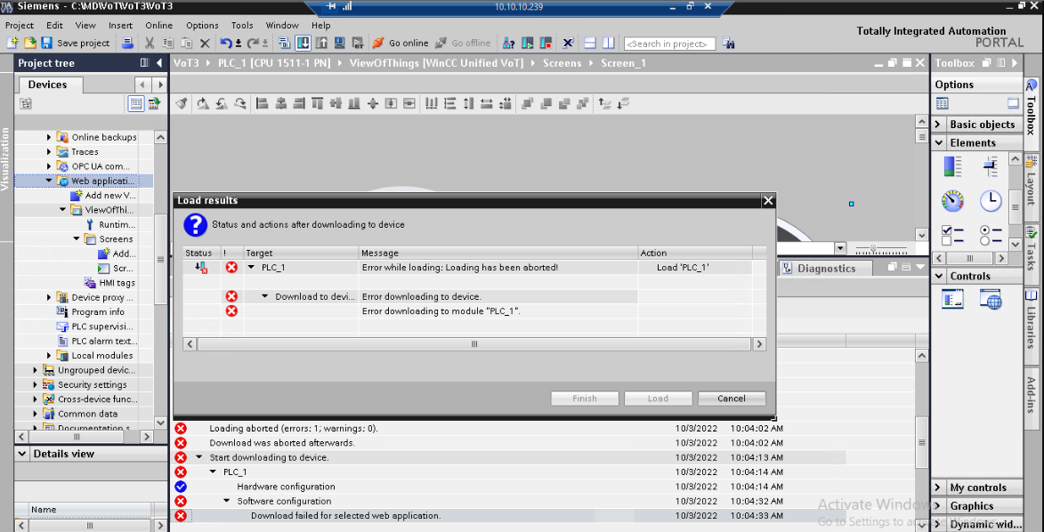
Task: Select the Gauge element in Toolbox
Action: pyautogui.click(x=952, y=201)
